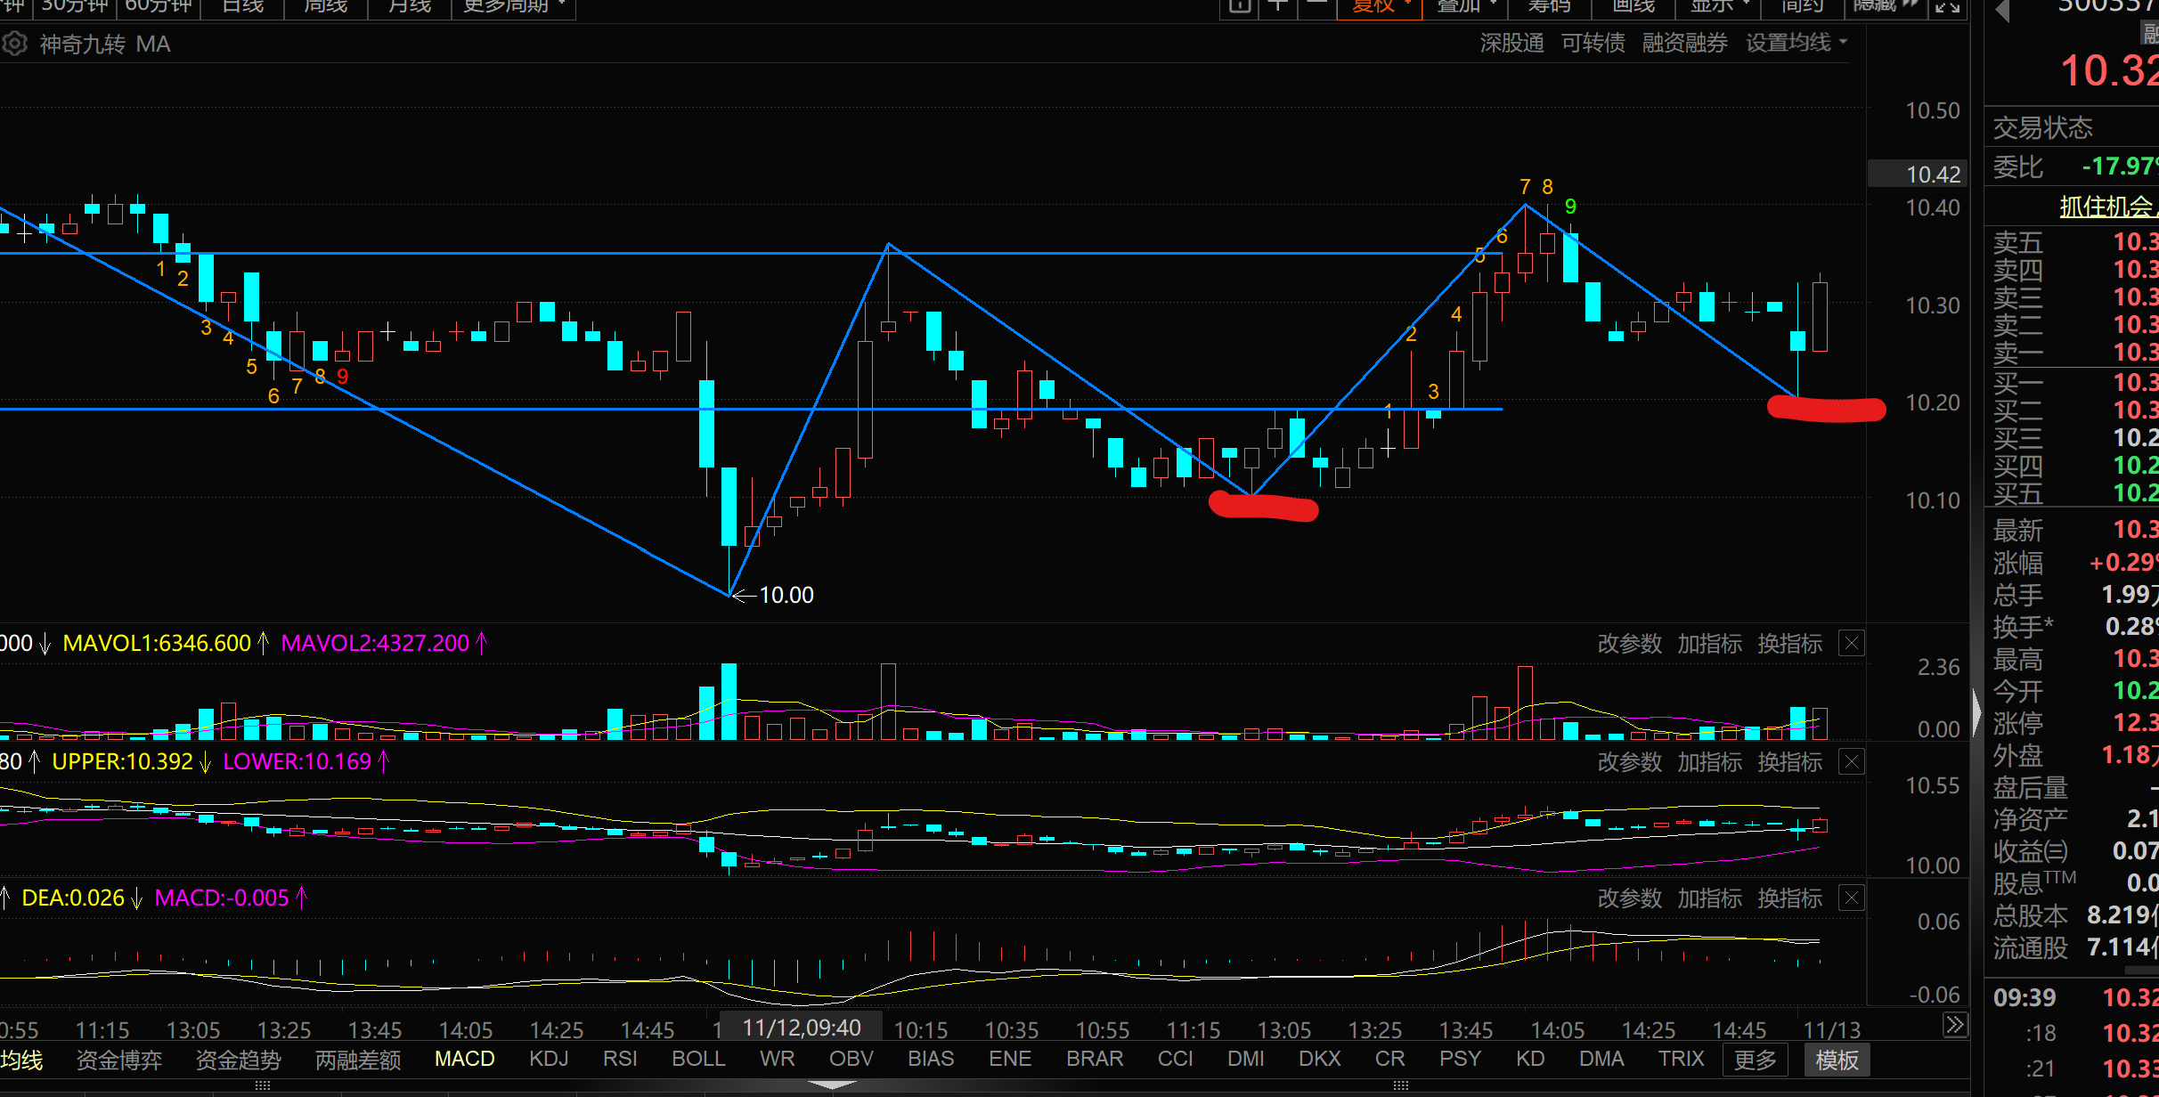The height and width of the screenshot is (1097, 2159).
Task: Click the 融资融券 label
Action: [1684, 43]
